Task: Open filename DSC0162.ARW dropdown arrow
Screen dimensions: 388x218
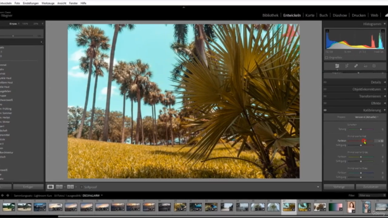Action: pyautogui.click(x=102, y=196)
